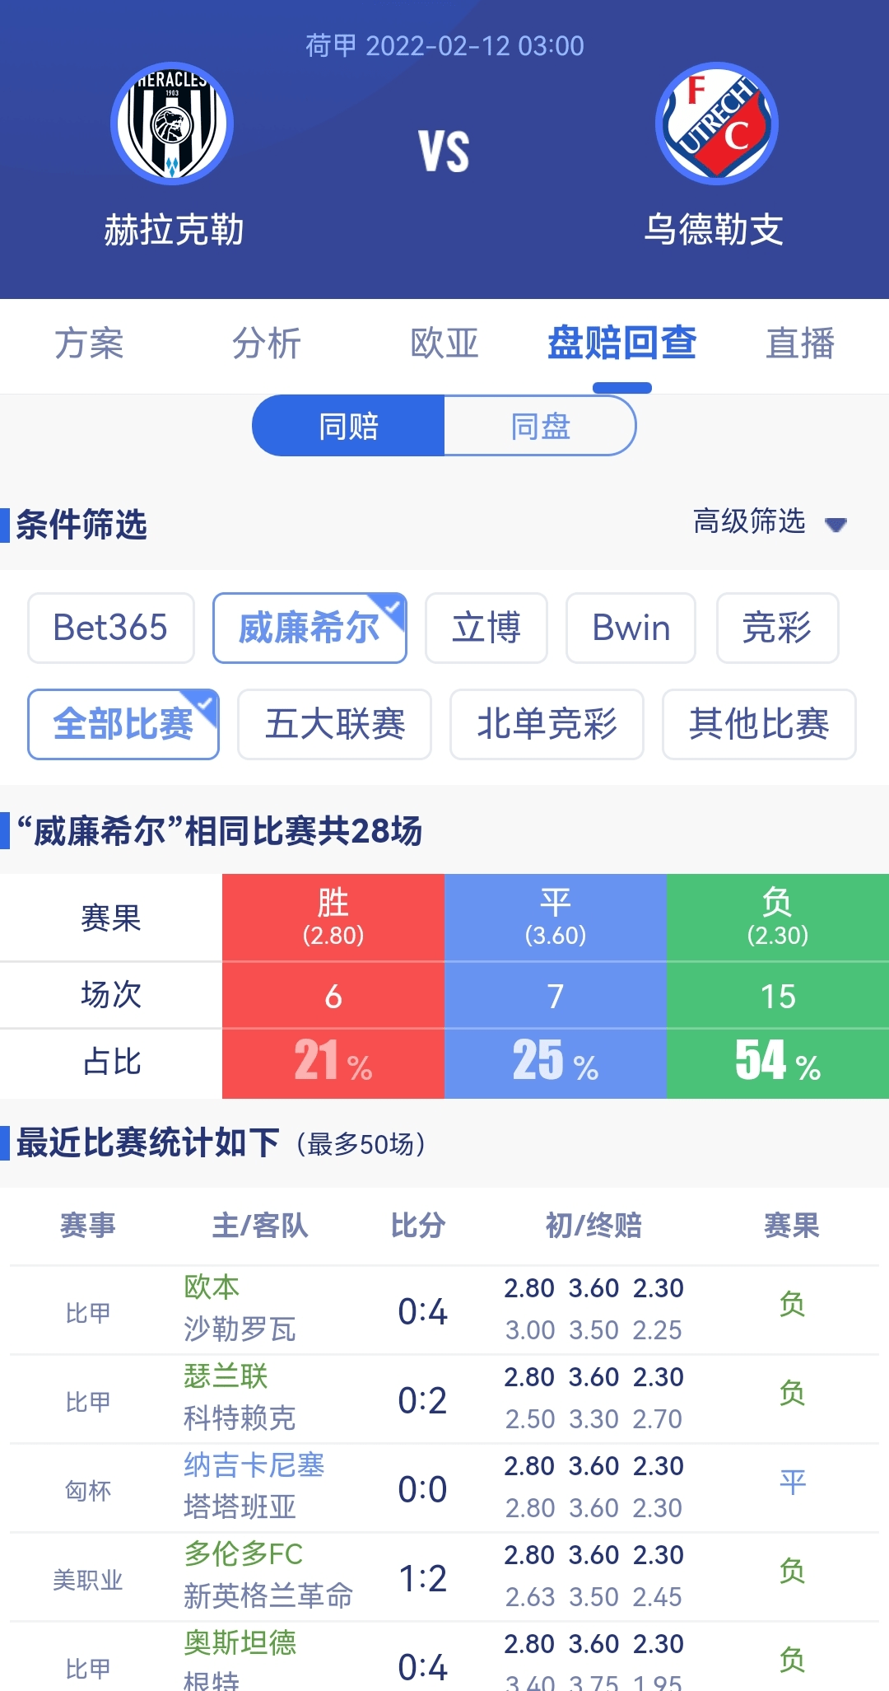
Task: Go to the 直播 tab
Action: (800, 343)
